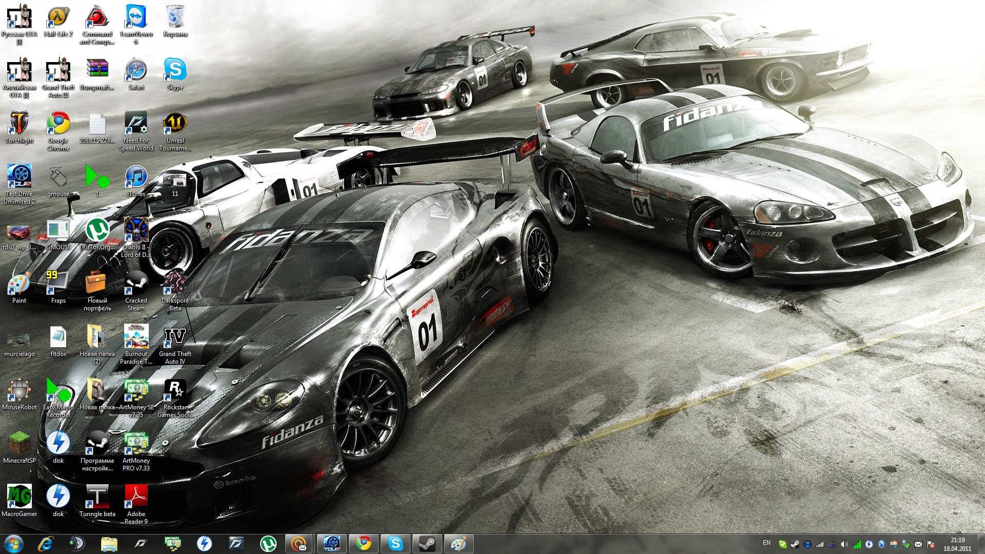The height and width of the screenshot is (554, 985).
Task: Open the Корзина recycle bin
Action: tap(175, 22)
